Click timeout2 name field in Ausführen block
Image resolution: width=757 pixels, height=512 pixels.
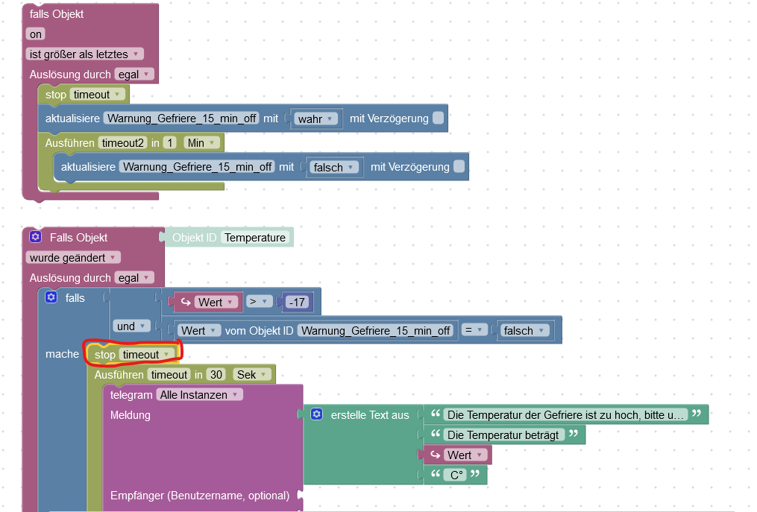pyautogui.click(x=122, y=143)
